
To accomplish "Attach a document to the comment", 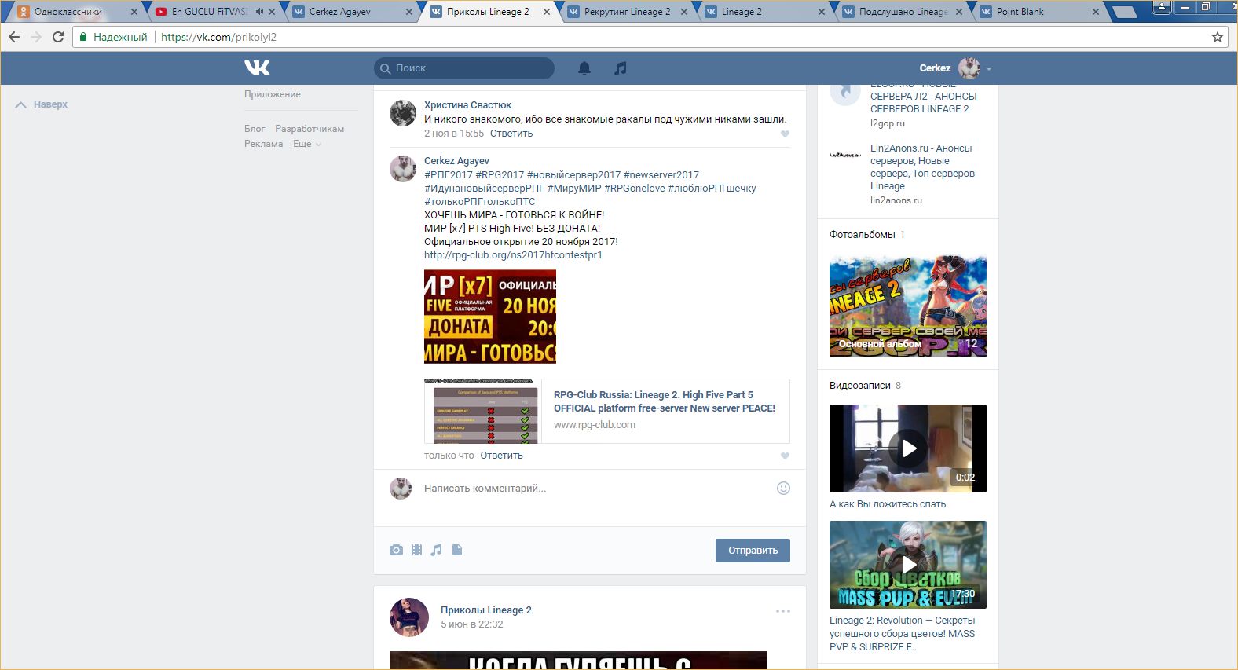I will [x=457, y=550].
